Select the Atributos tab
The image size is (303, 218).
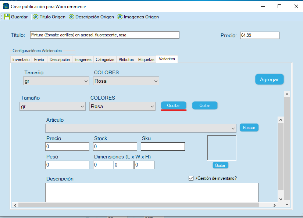pos(126,59)
